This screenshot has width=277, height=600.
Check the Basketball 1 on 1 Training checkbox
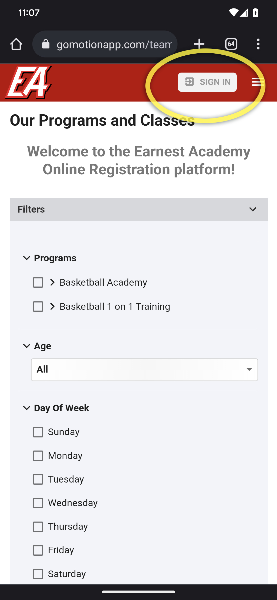pos(38,307)
